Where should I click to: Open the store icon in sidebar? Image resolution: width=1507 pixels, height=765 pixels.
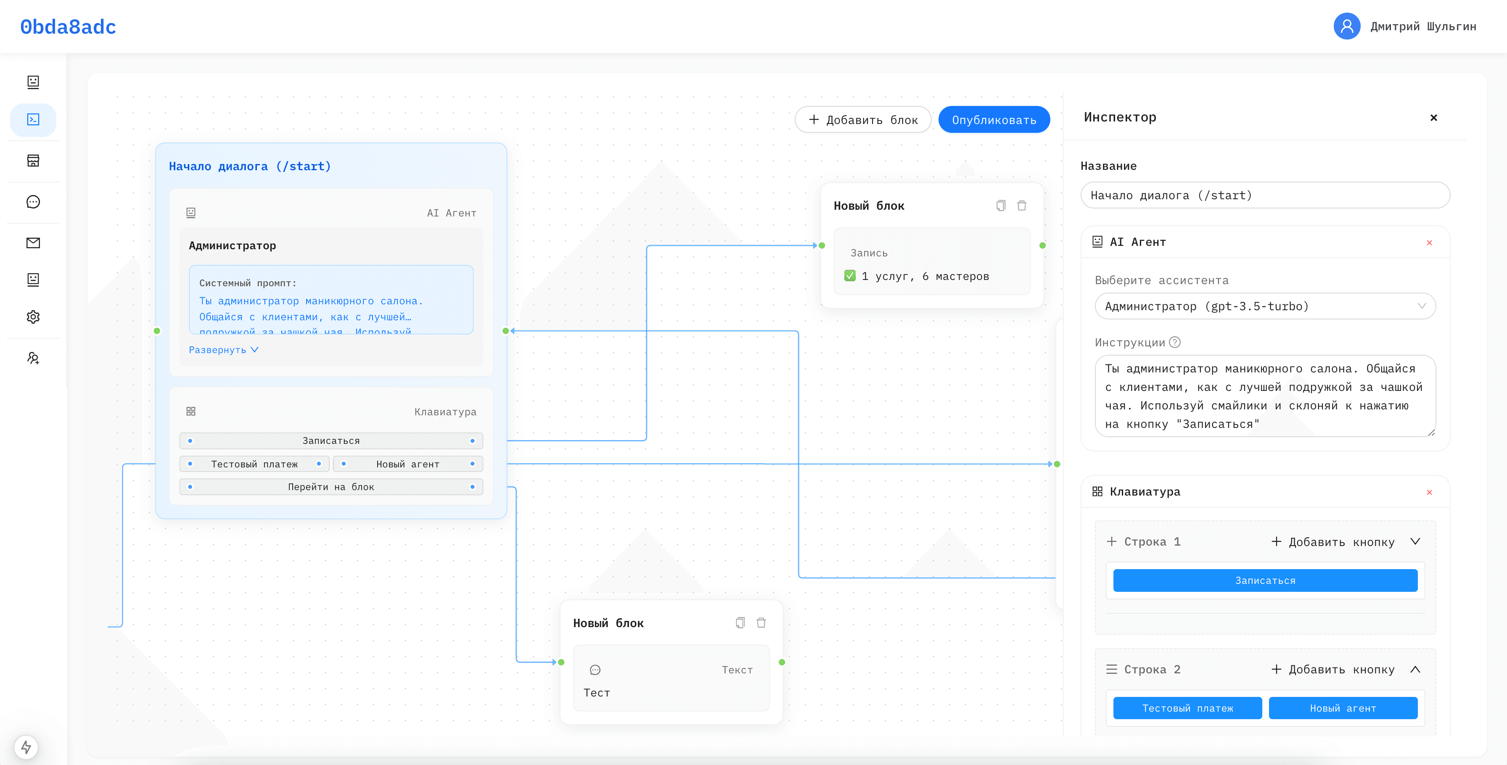33,161
